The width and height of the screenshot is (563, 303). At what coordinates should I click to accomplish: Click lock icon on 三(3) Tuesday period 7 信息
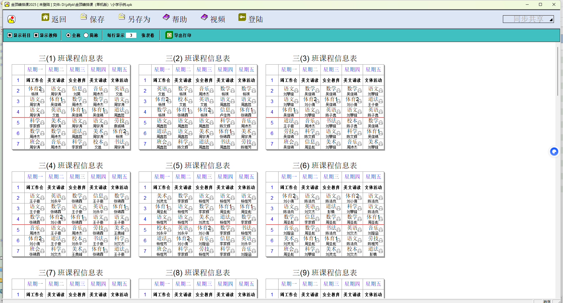(x=318, y=144)
